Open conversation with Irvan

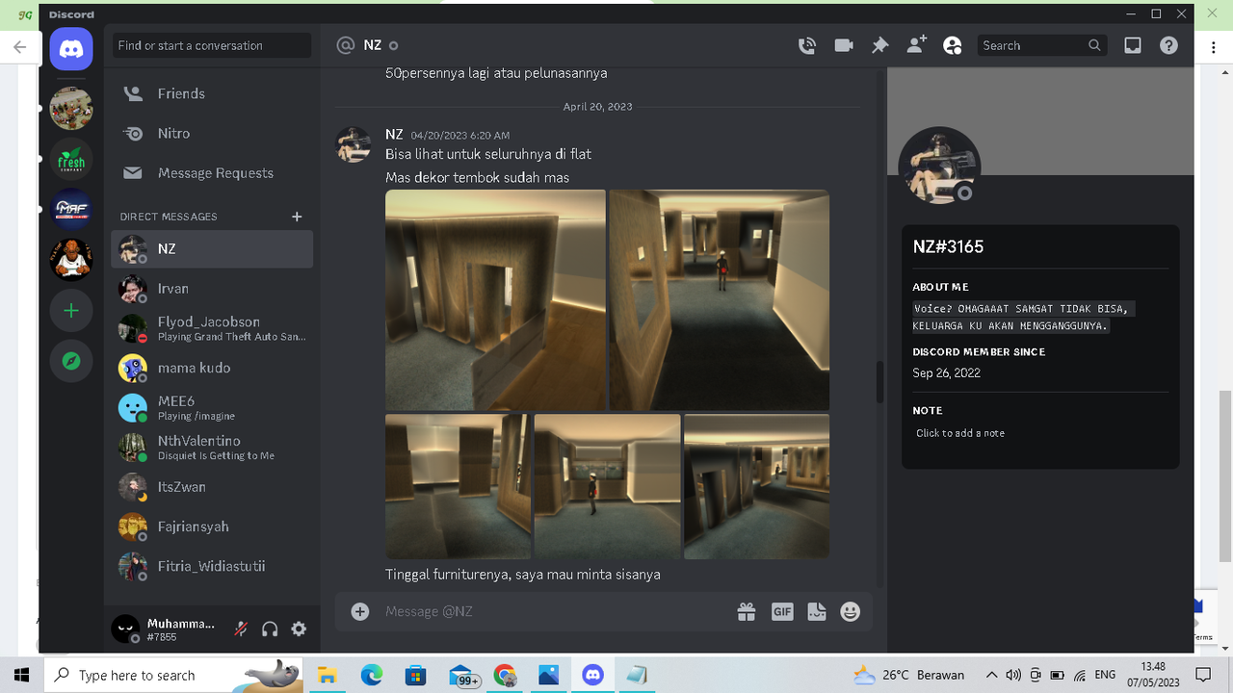pos(212,289)
